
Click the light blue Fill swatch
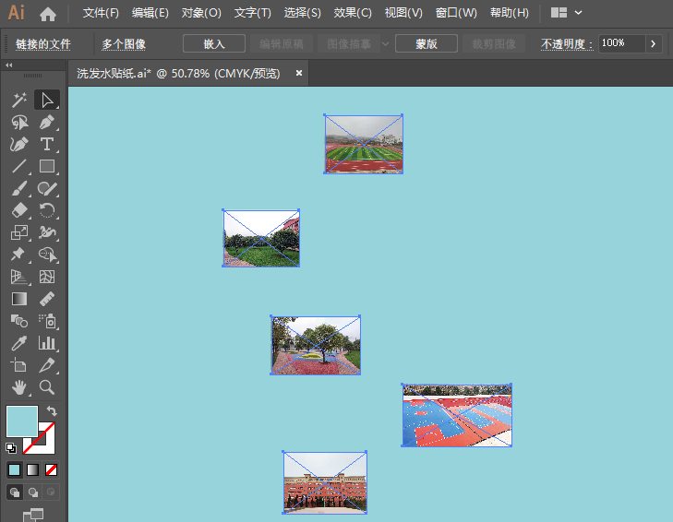pos(22,421)
